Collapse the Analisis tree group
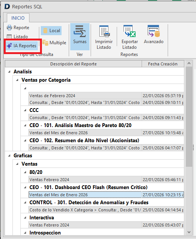This screenshot has width=196, height=239. click(9, 71)
